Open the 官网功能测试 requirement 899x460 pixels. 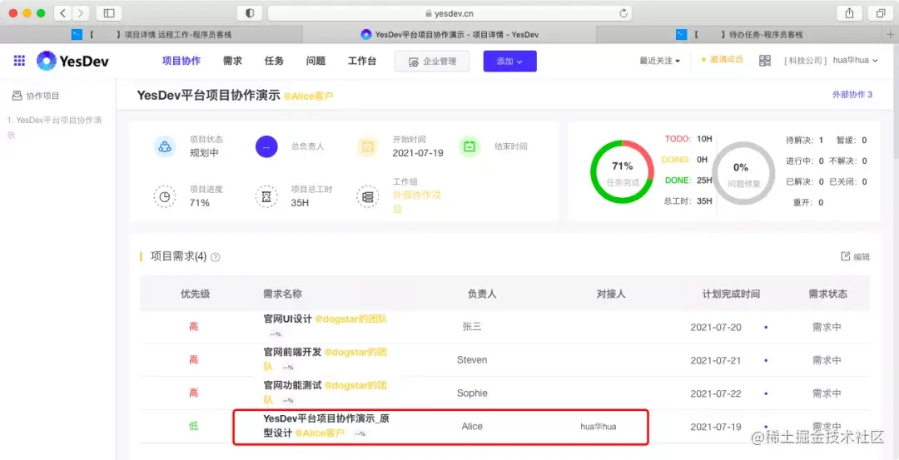(292, 385)
